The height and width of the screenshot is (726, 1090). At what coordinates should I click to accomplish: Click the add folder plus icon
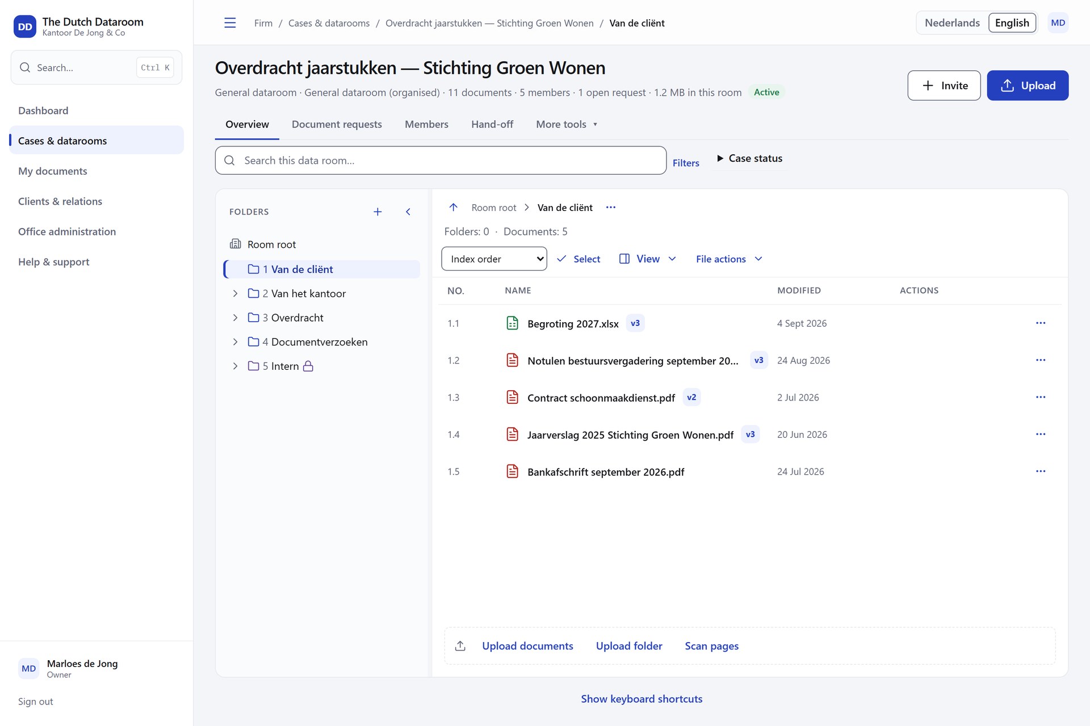(378, 212)
